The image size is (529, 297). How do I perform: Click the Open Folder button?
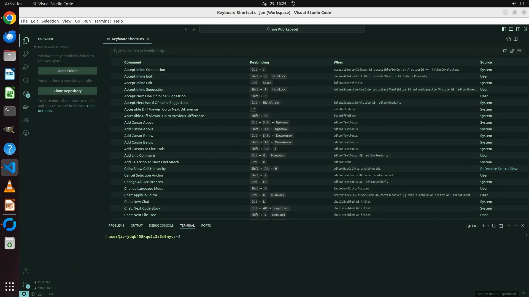68,71
